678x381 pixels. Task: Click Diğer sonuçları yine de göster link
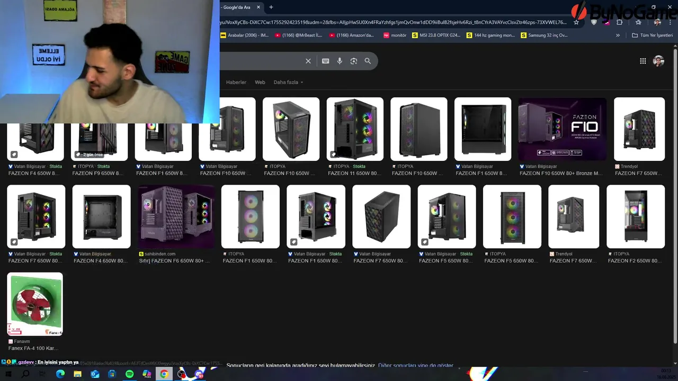416,366
